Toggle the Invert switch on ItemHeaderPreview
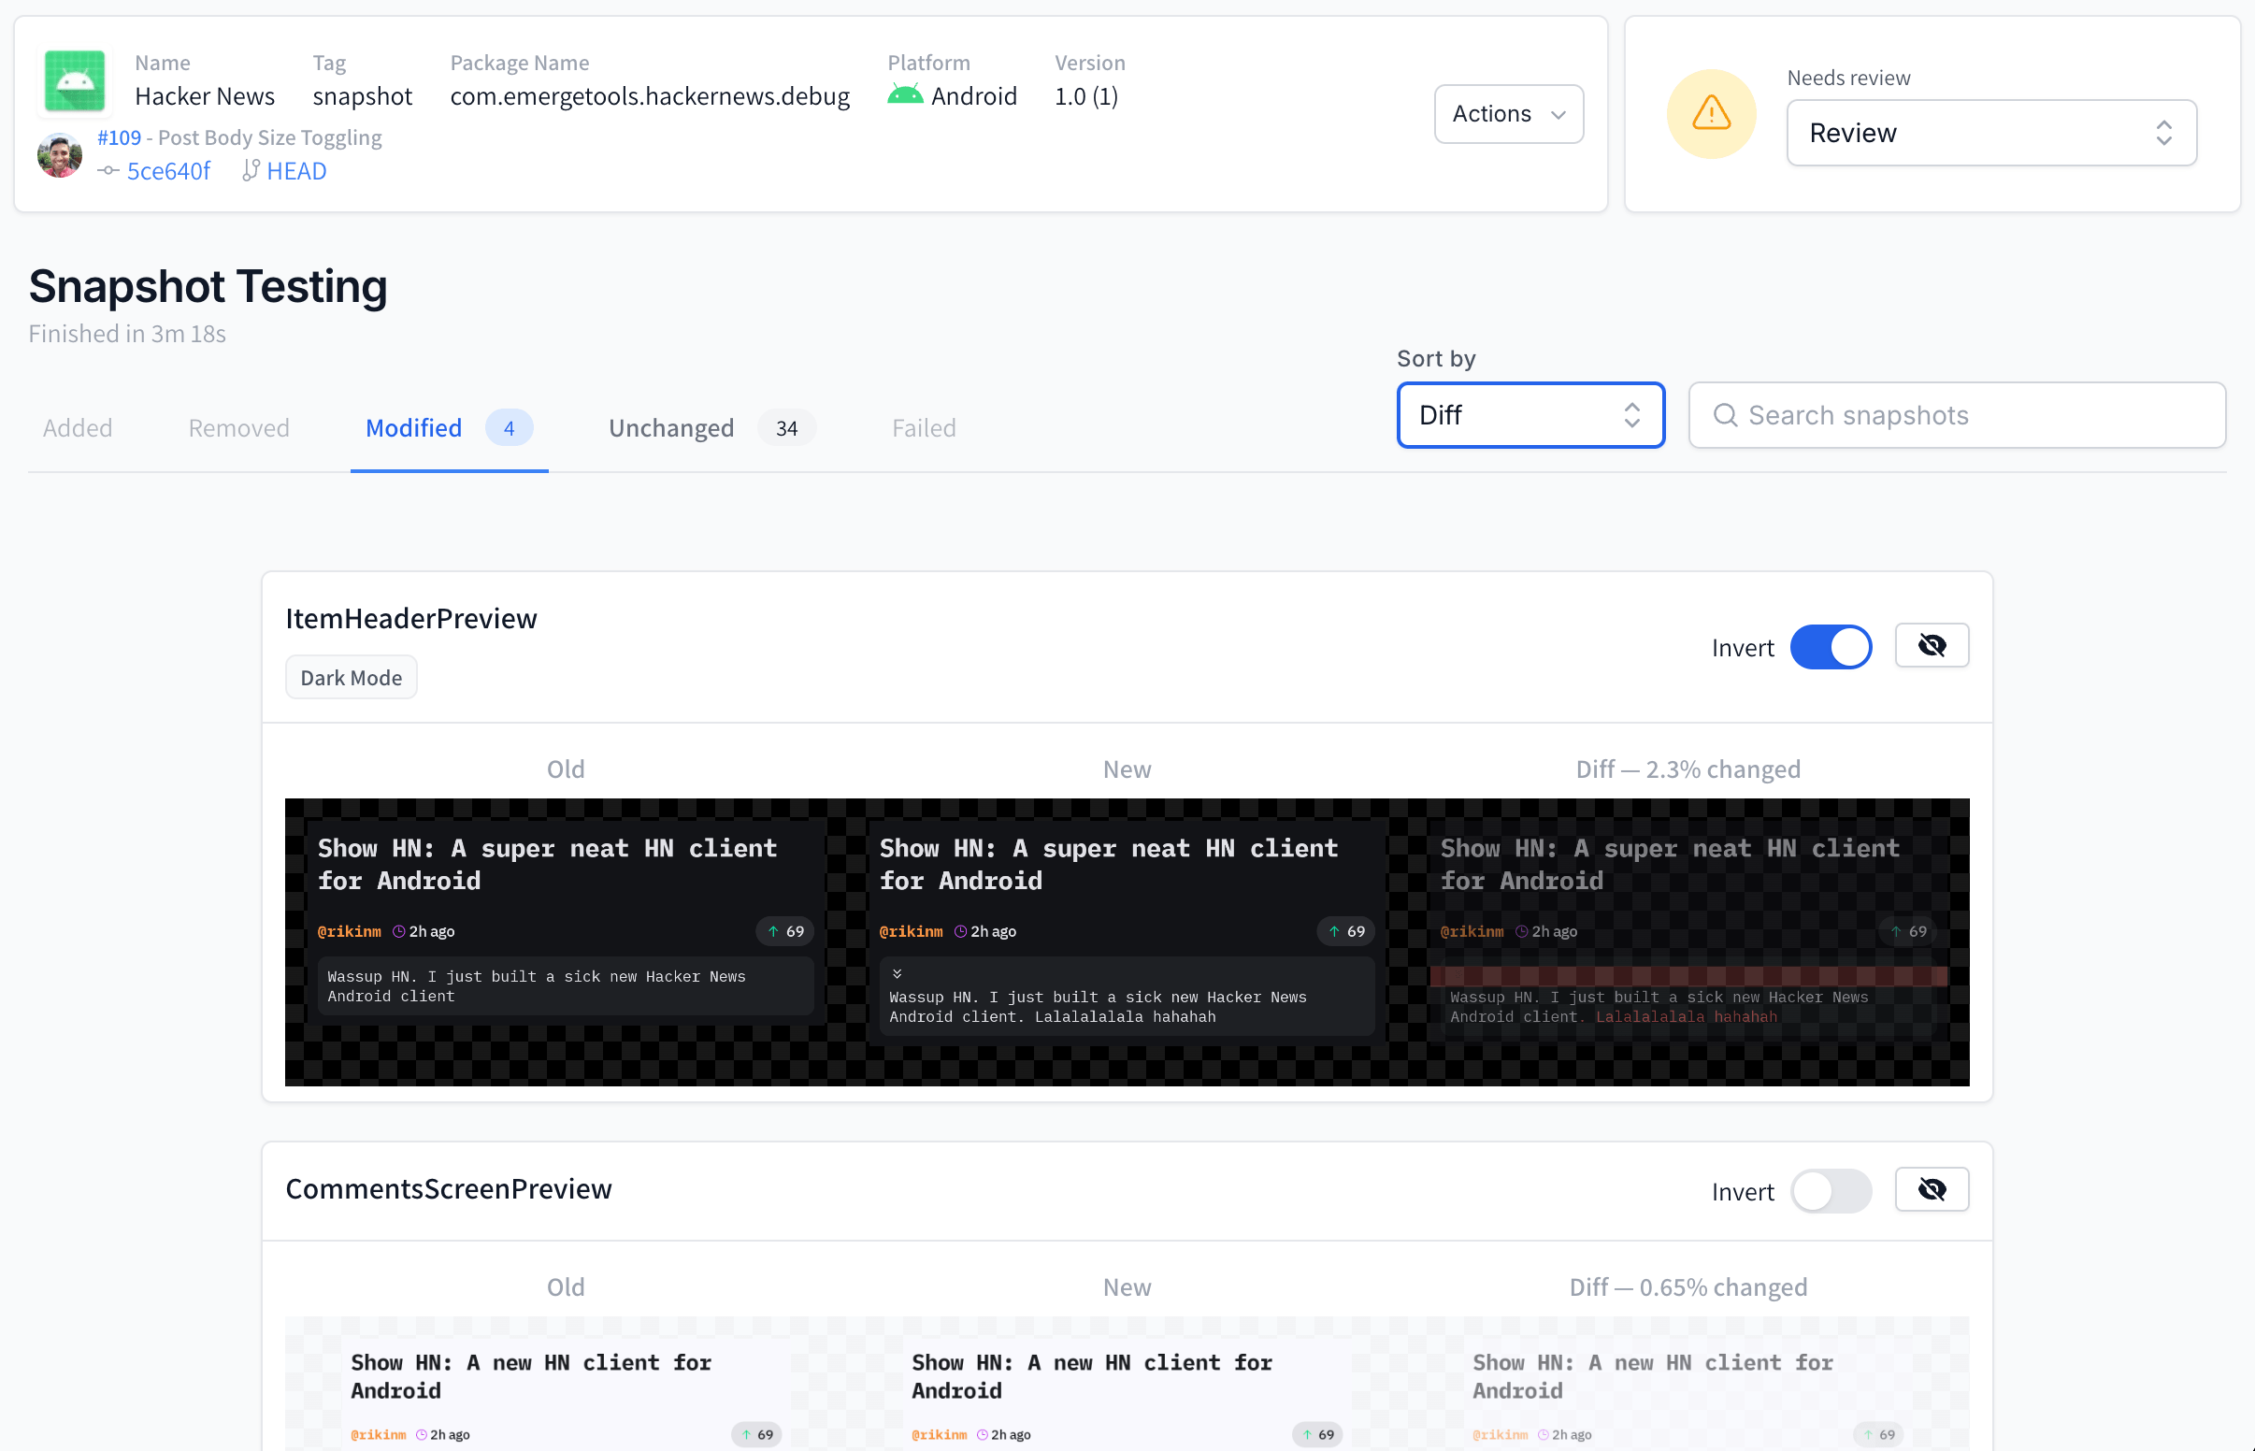Viewport: 2255px width, 1451px height. [x=1831, y=646]
